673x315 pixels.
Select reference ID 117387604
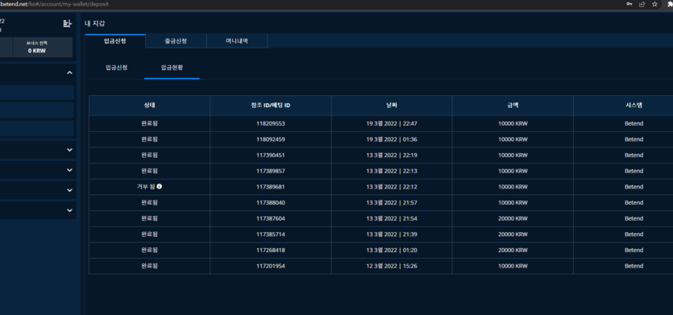coord(270,218)
